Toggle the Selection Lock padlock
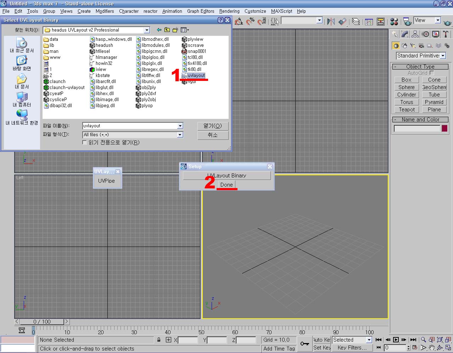The height and width of the screenshot is (353, 453). point(159,340)
